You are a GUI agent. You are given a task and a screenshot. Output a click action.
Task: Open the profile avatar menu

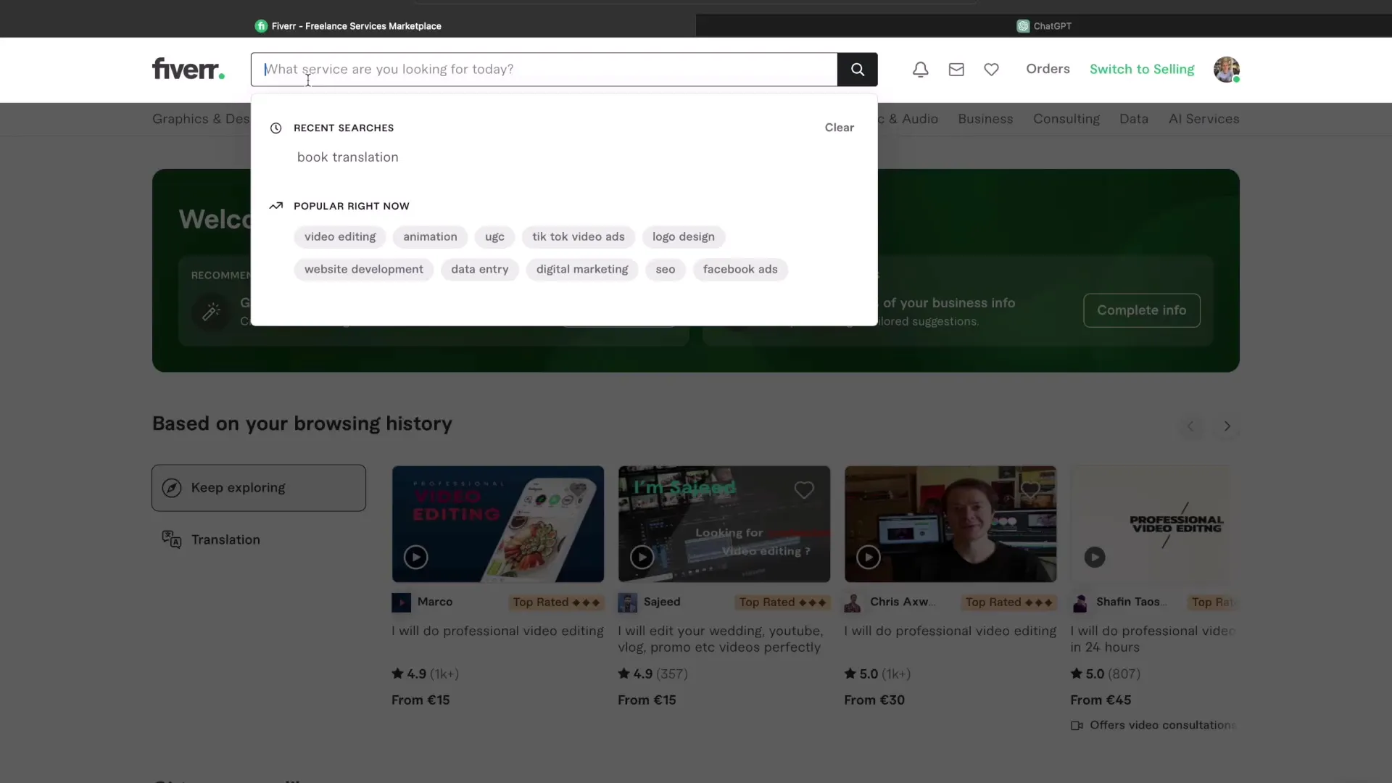click(1226, 70)
